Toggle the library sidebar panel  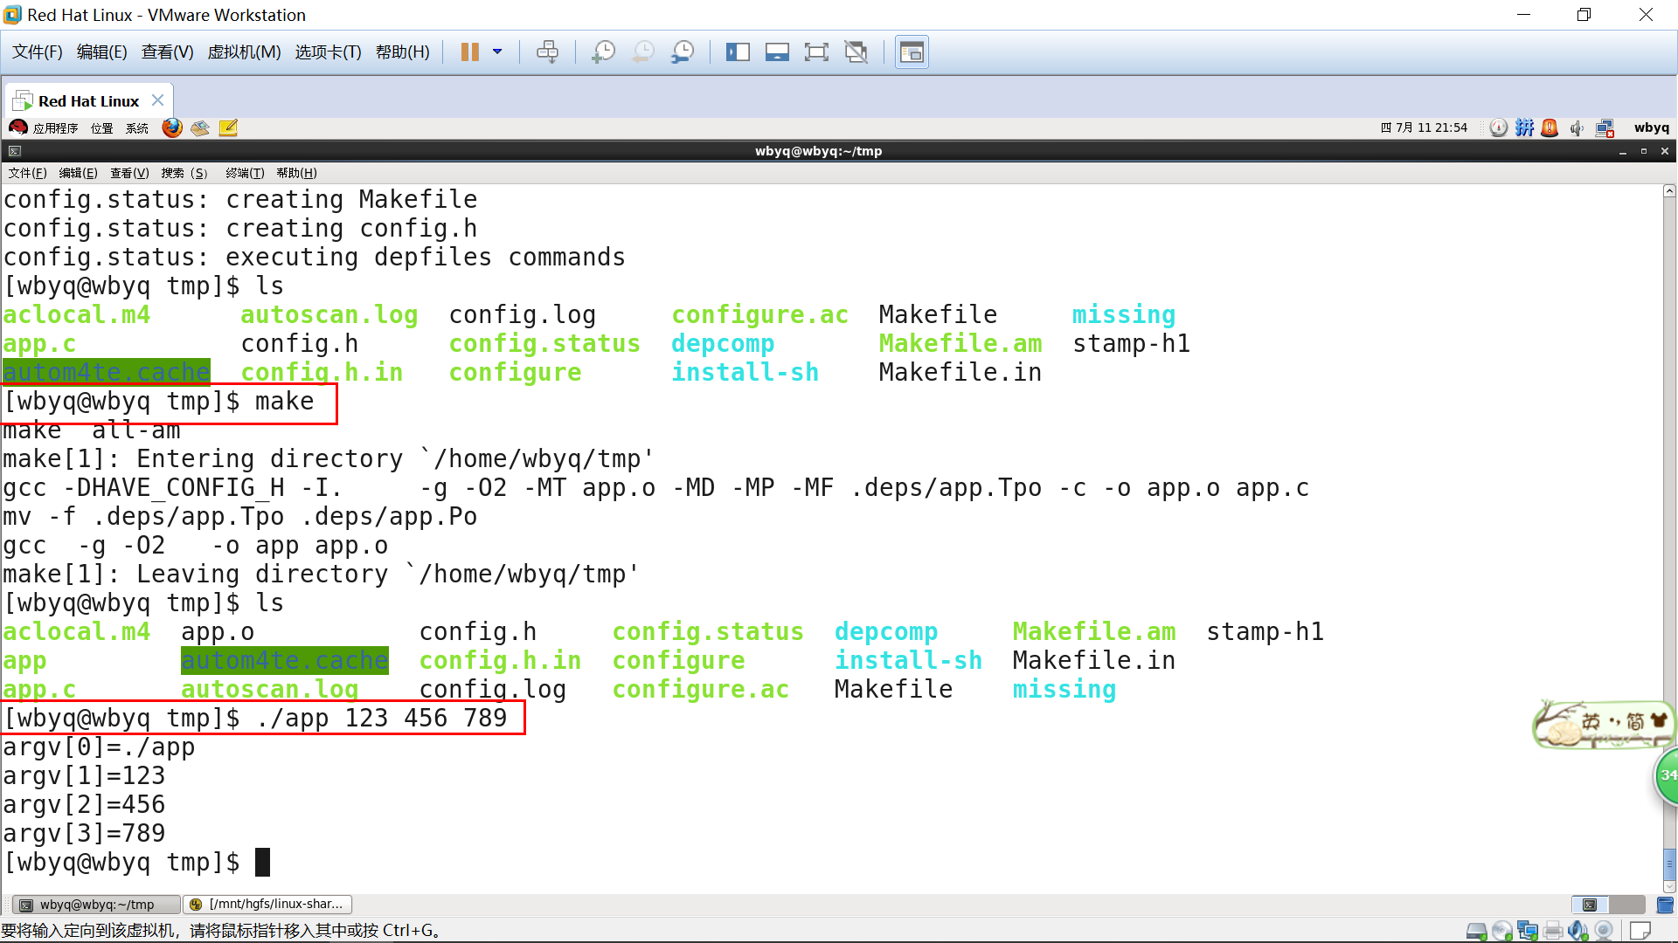pyautogui.click(x=738, y=52)
